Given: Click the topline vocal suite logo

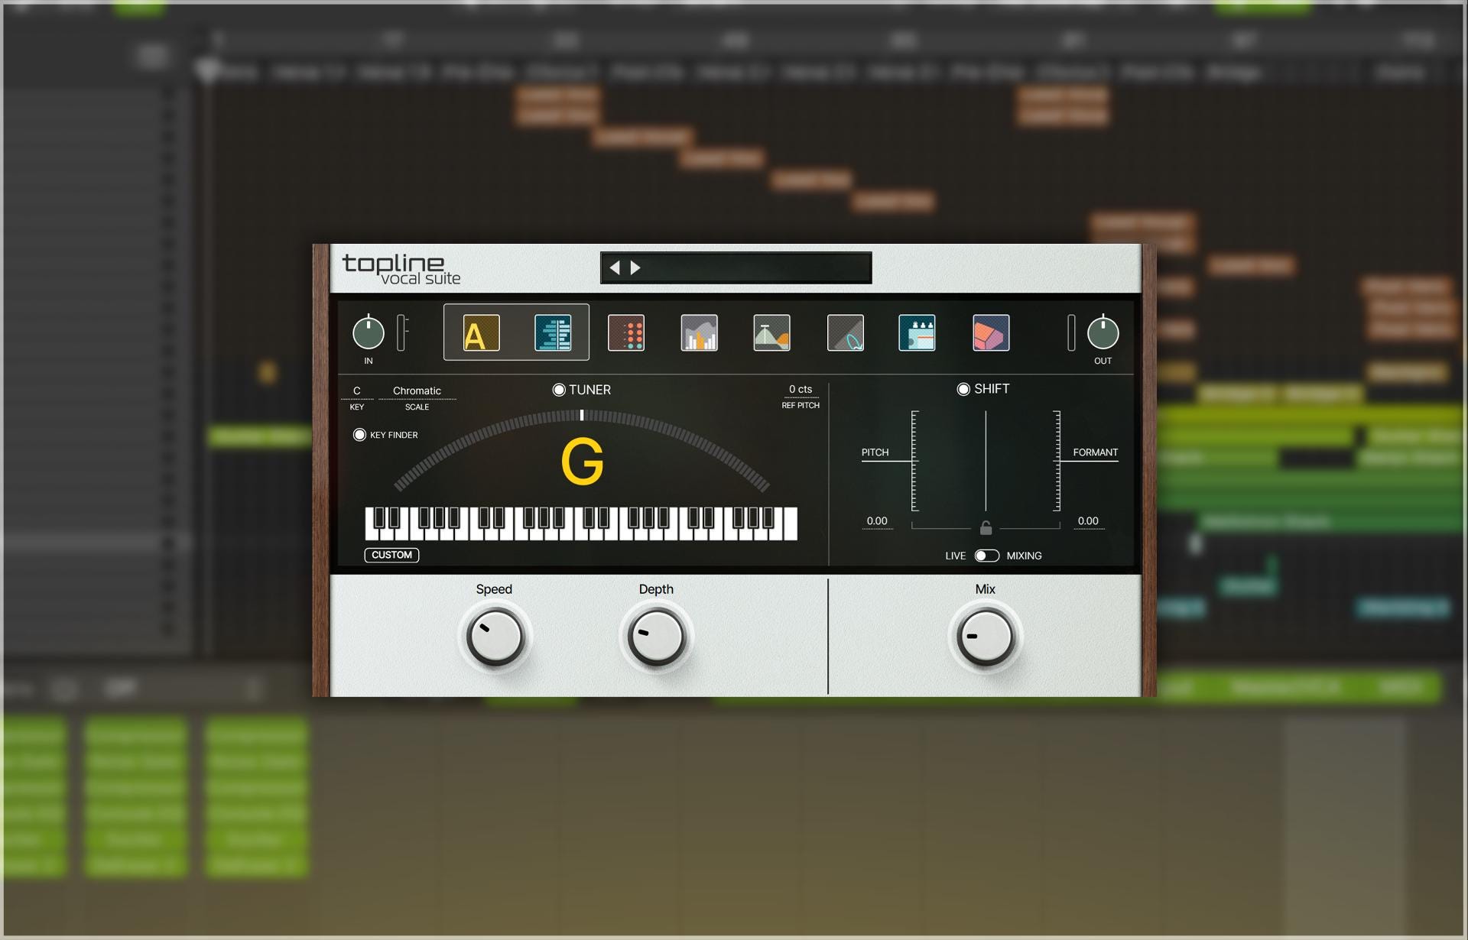Looking at the screenshot, I should 401,269.
